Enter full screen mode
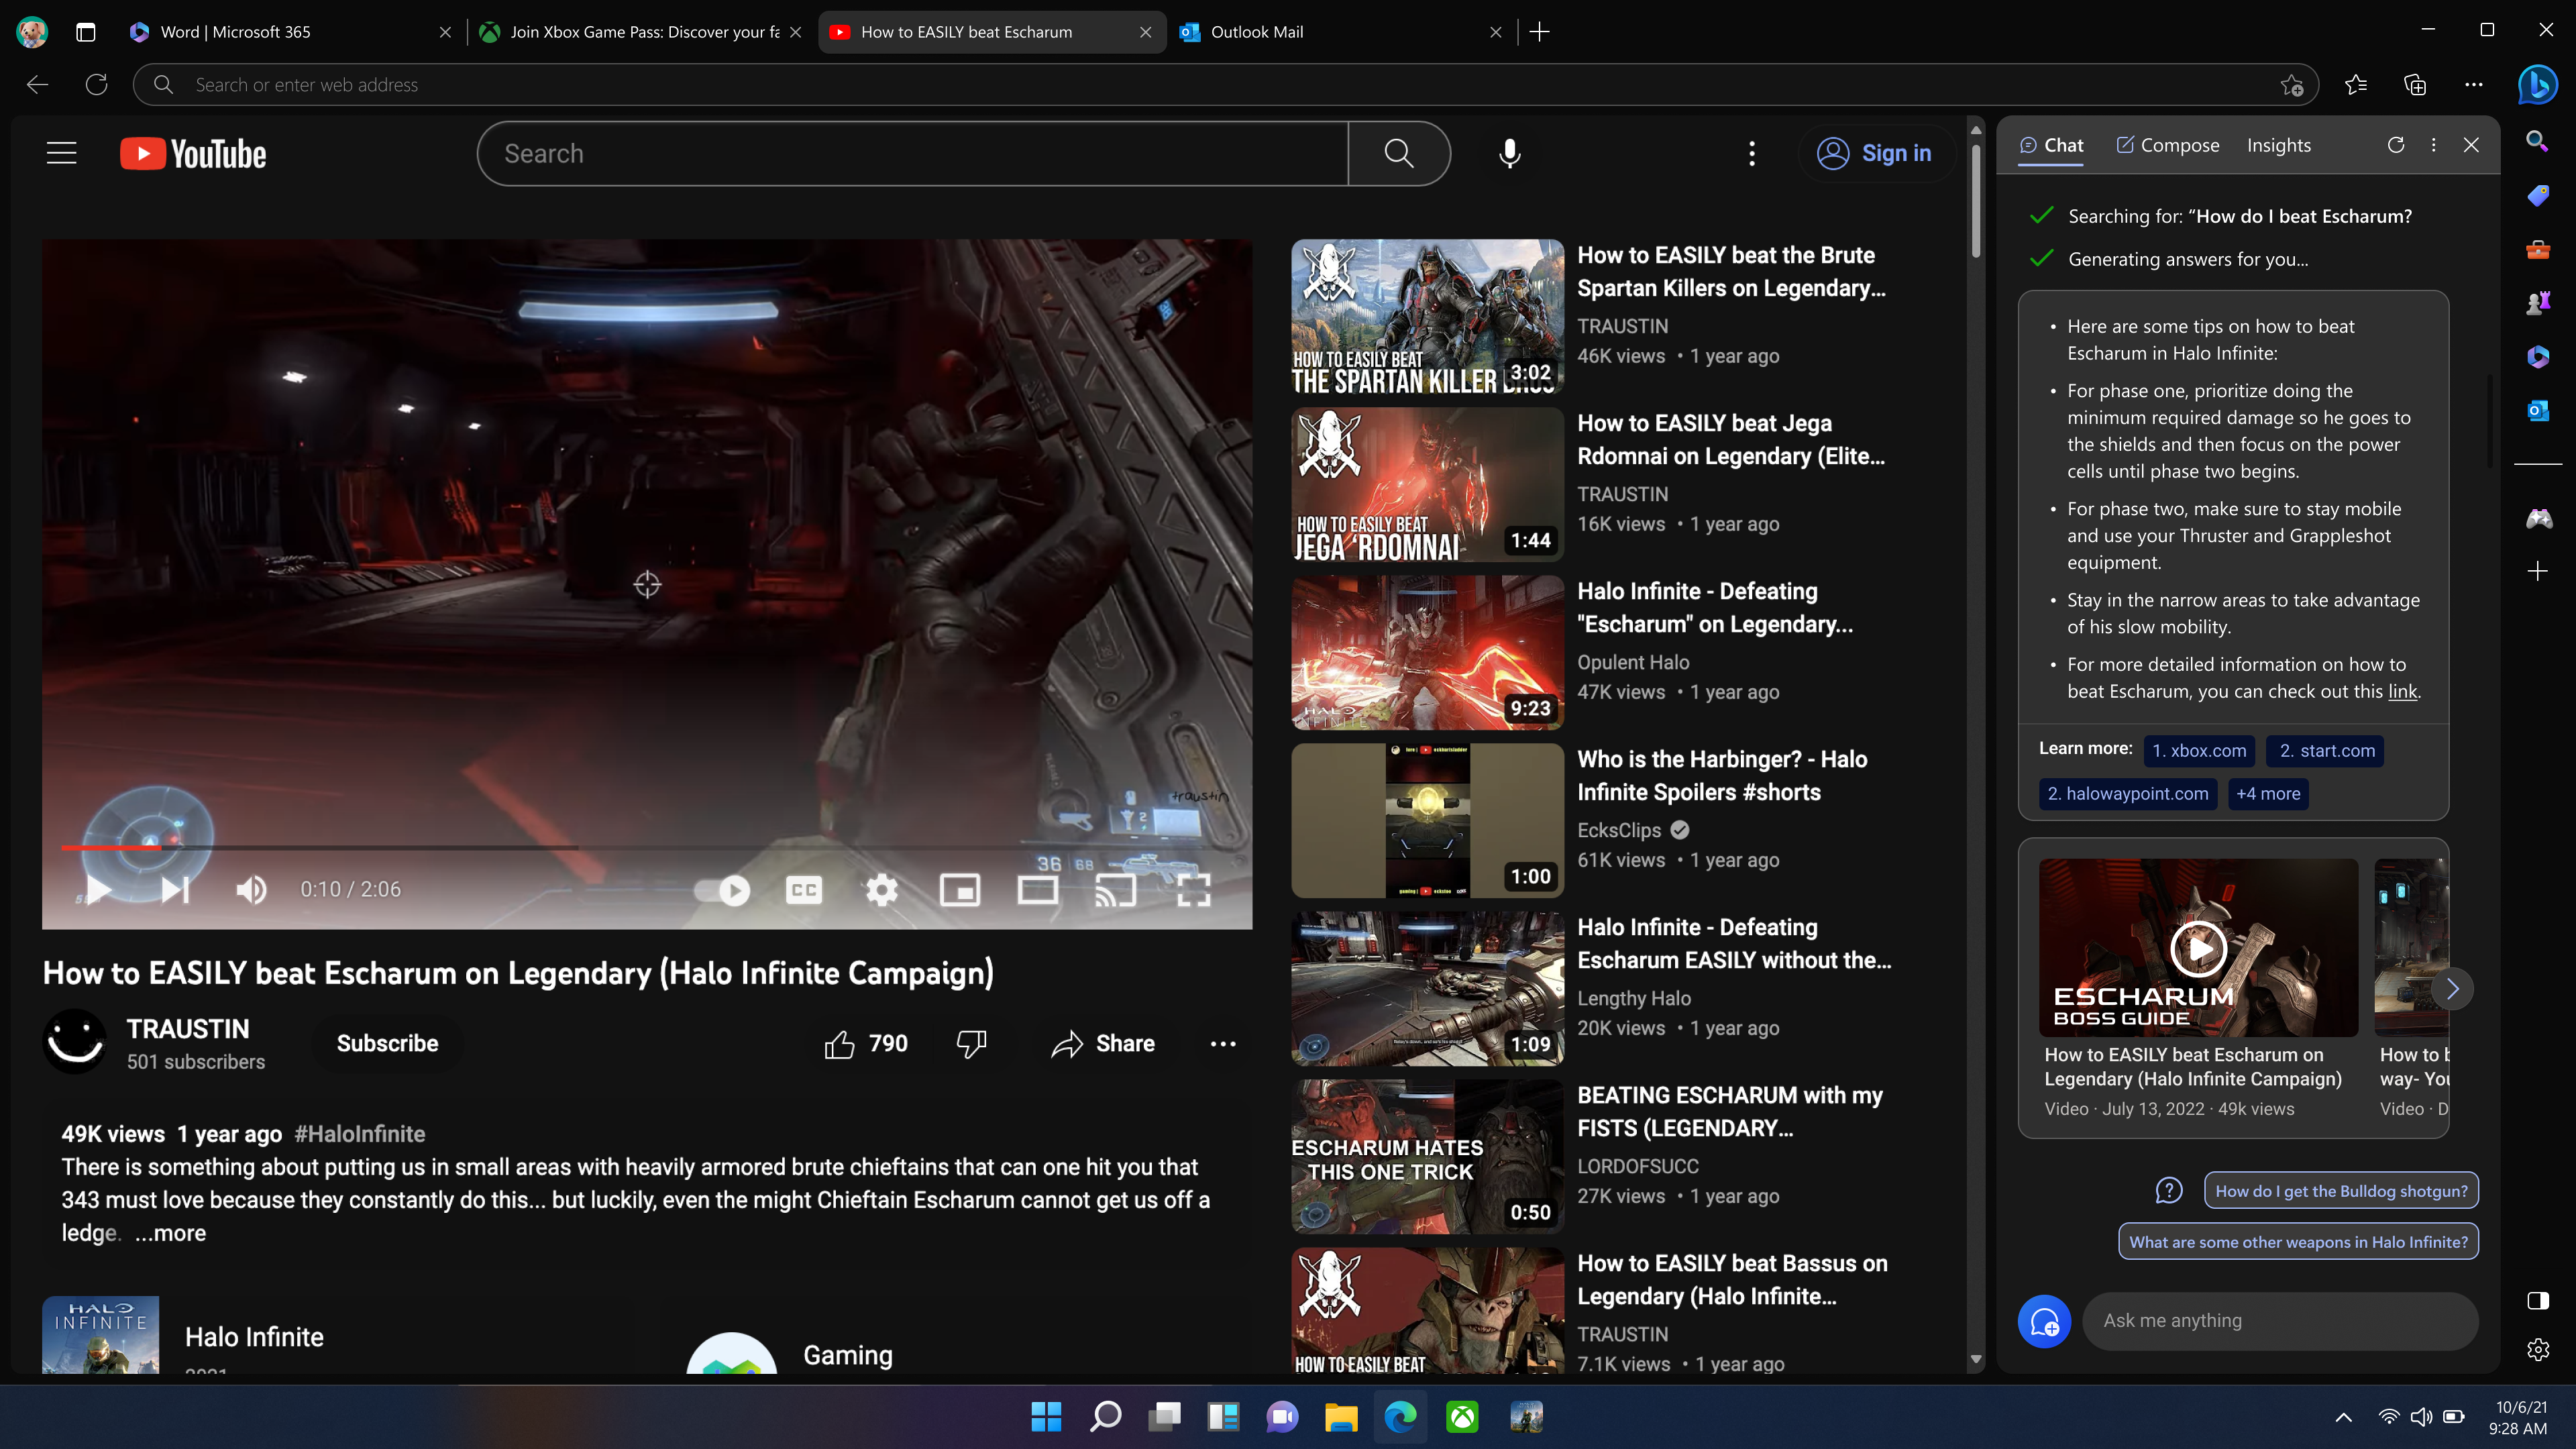Viewport: 2576px width, 1449px height. pyautogui.click(x=1194, y=889)
